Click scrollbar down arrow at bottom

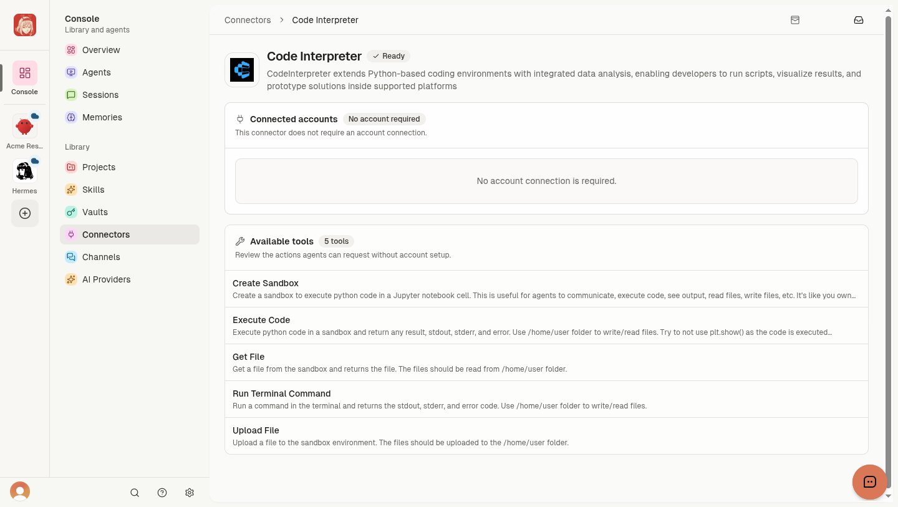point(889,496)
